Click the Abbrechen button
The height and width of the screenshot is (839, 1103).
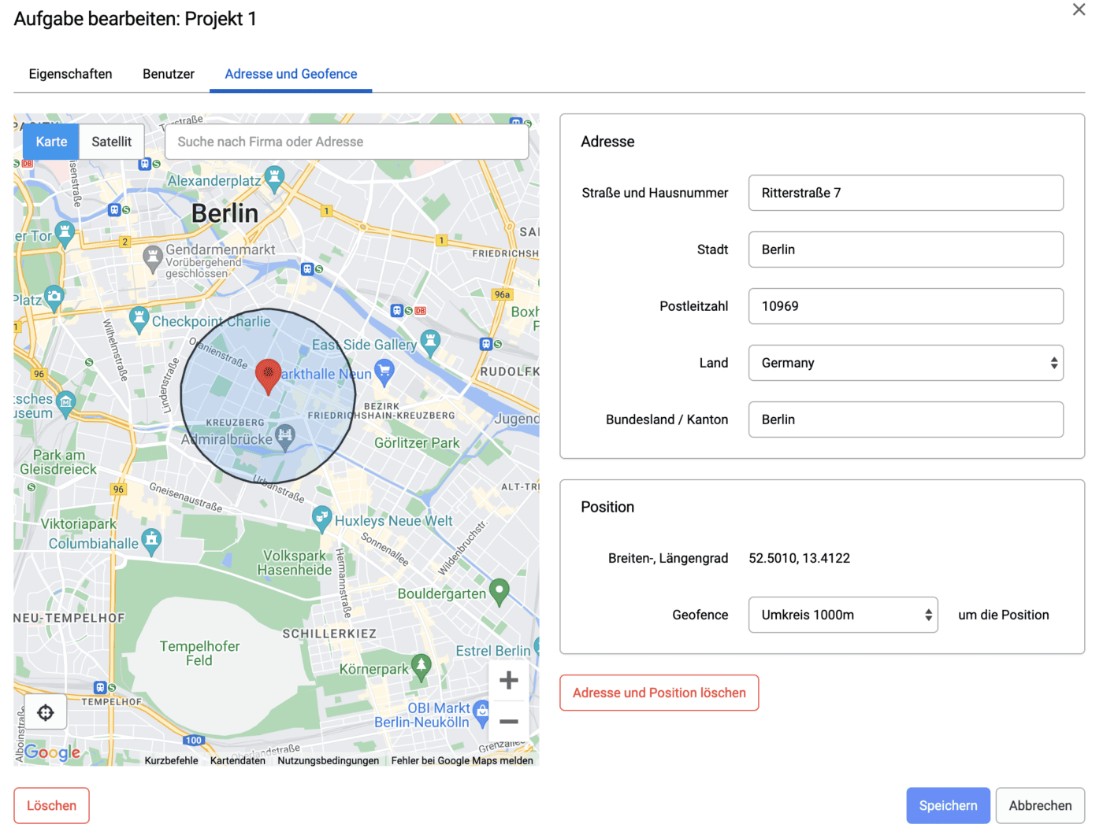1039,805
